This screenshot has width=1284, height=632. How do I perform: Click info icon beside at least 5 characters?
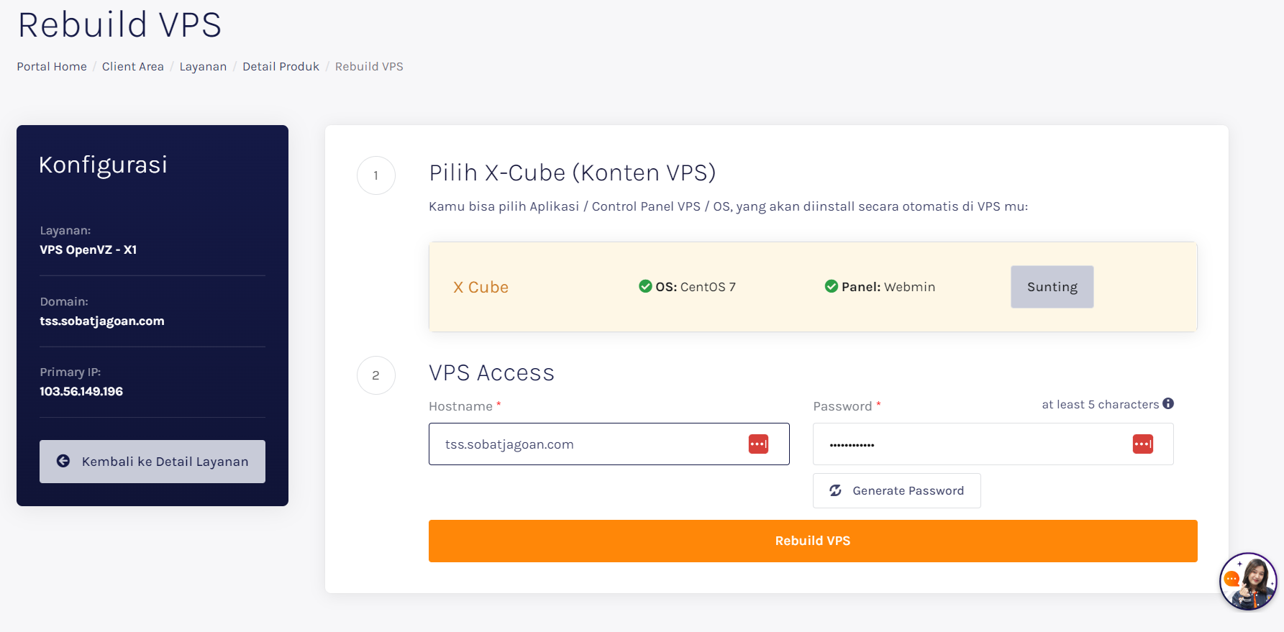[x=1168, y=403]
